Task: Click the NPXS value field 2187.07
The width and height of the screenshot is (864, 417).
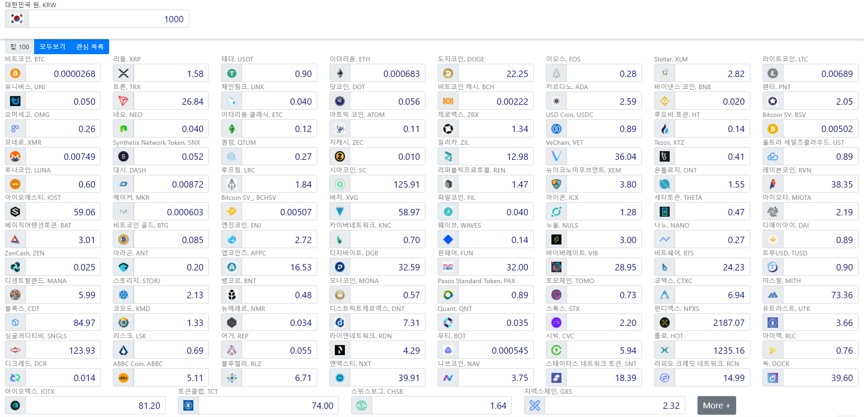Action: click(x=712, y=323)
